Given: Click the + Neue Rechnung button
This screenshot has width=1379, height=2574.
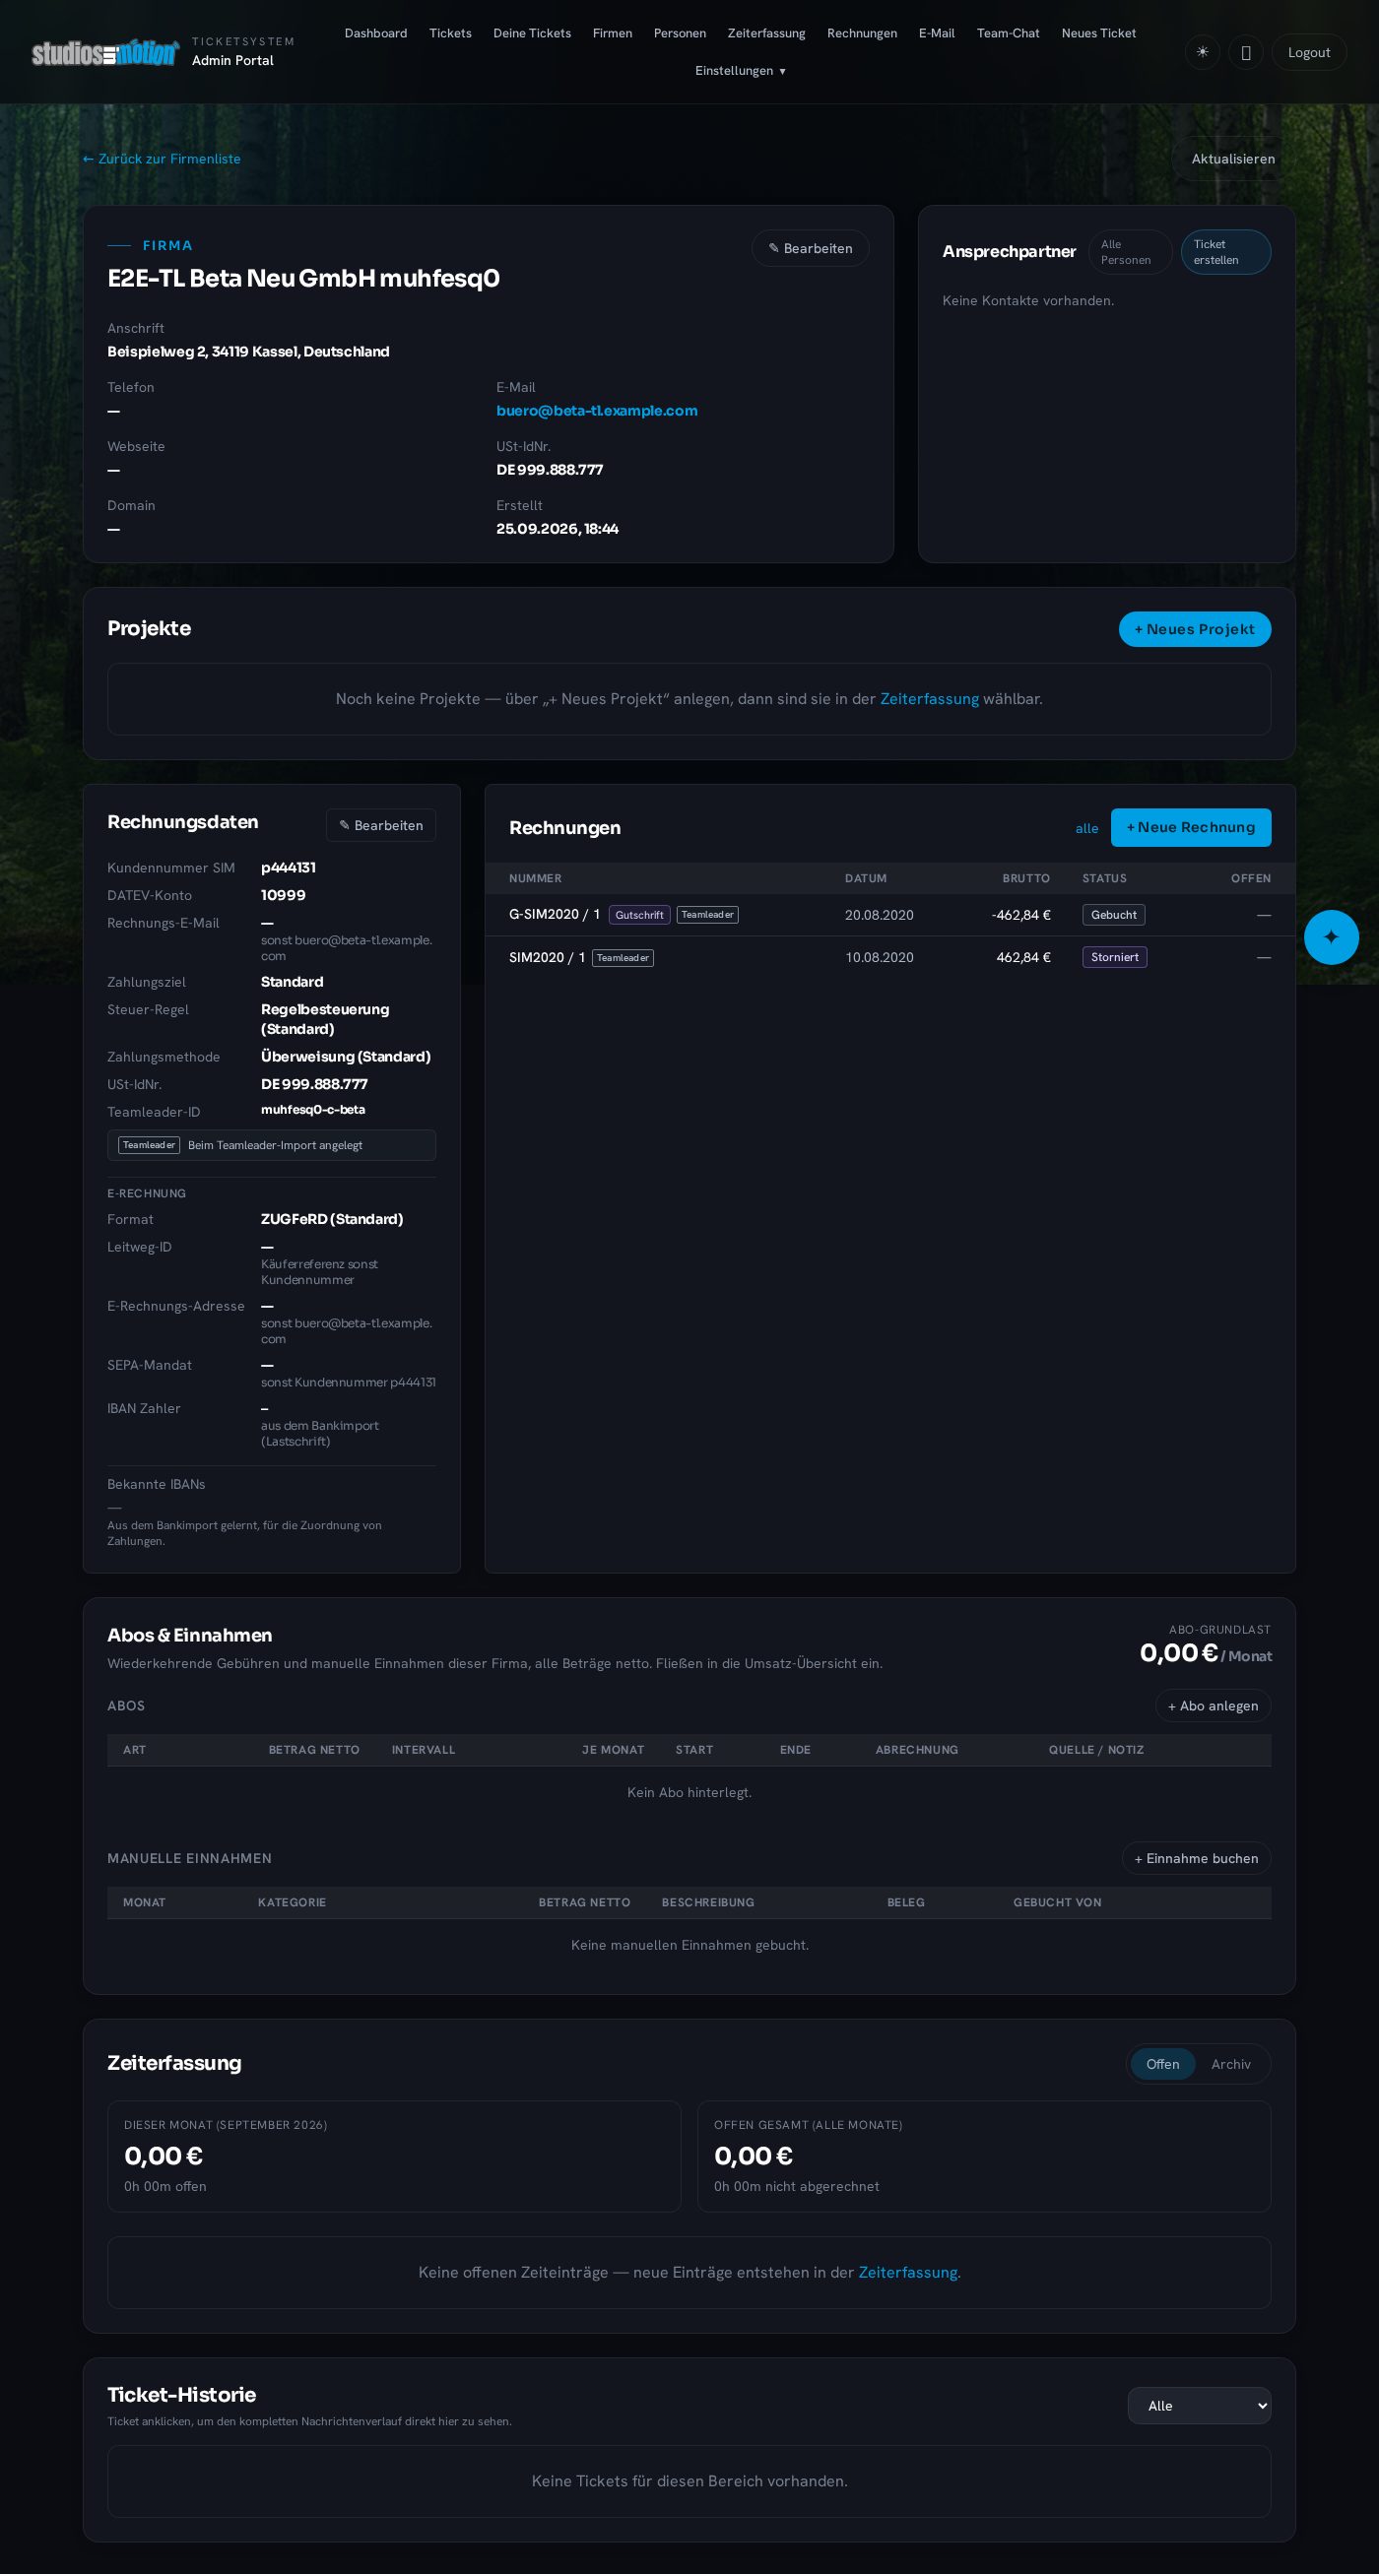Looking at the screenshot, I should 1191,827.
